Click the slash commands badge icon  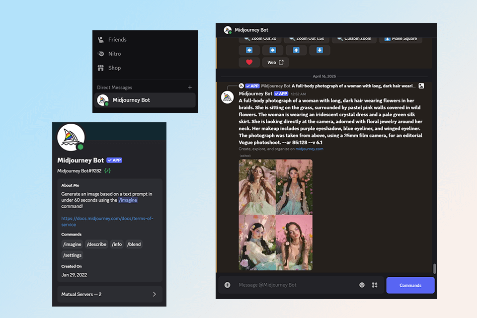(107, 171)
